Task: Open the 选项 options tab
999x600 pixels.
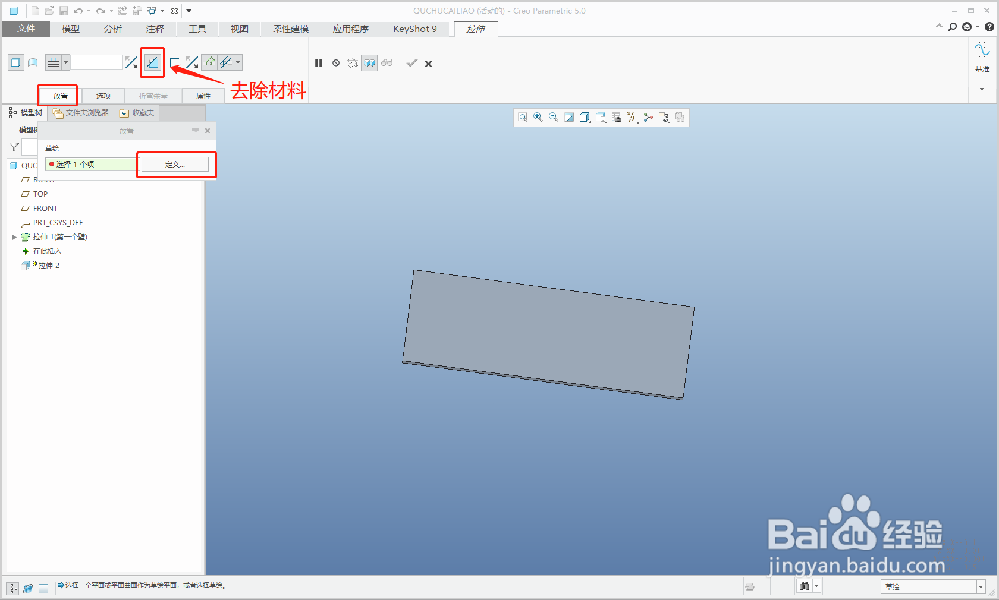Action: tap(103, 96)
